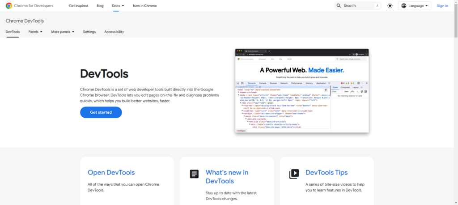
Task: Switch to the Settings tab
Action: (x=89, y=32)
